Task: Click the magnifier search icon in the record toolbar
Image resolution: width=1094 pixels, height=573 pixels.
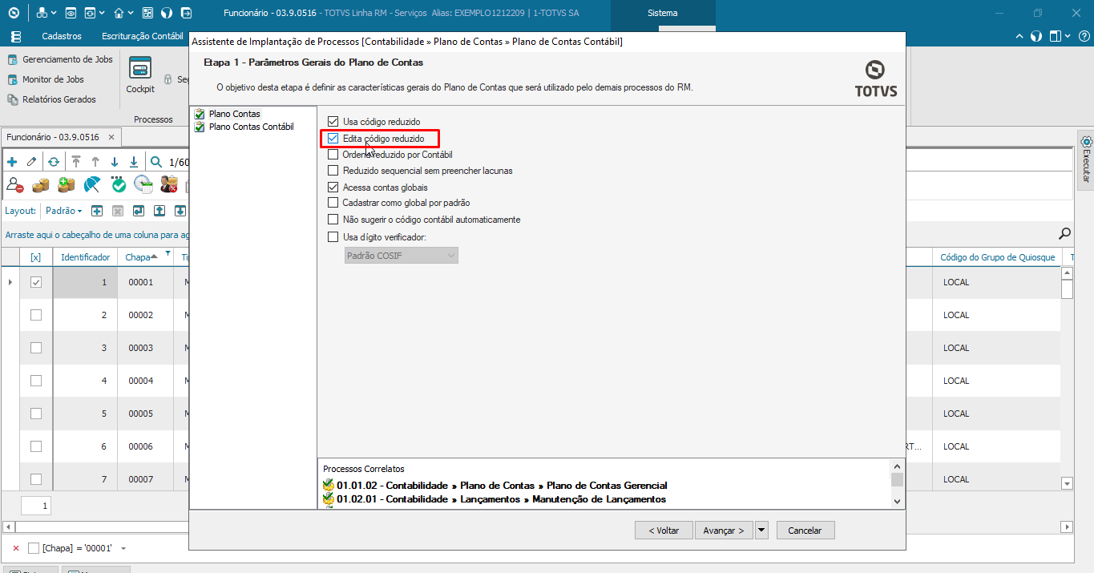Action: tap(156, 161)
